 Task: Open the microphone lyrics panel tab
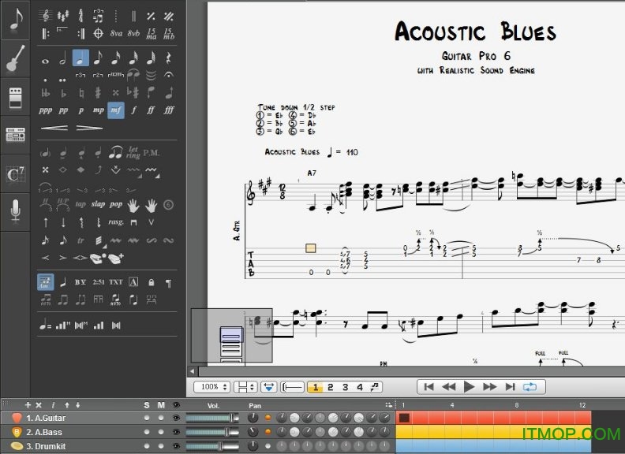pos(15,212)
